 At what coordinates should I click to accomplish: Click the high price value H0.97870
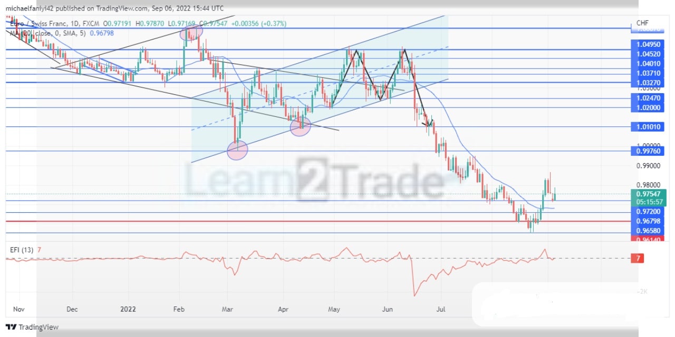[x=149, y=24]
